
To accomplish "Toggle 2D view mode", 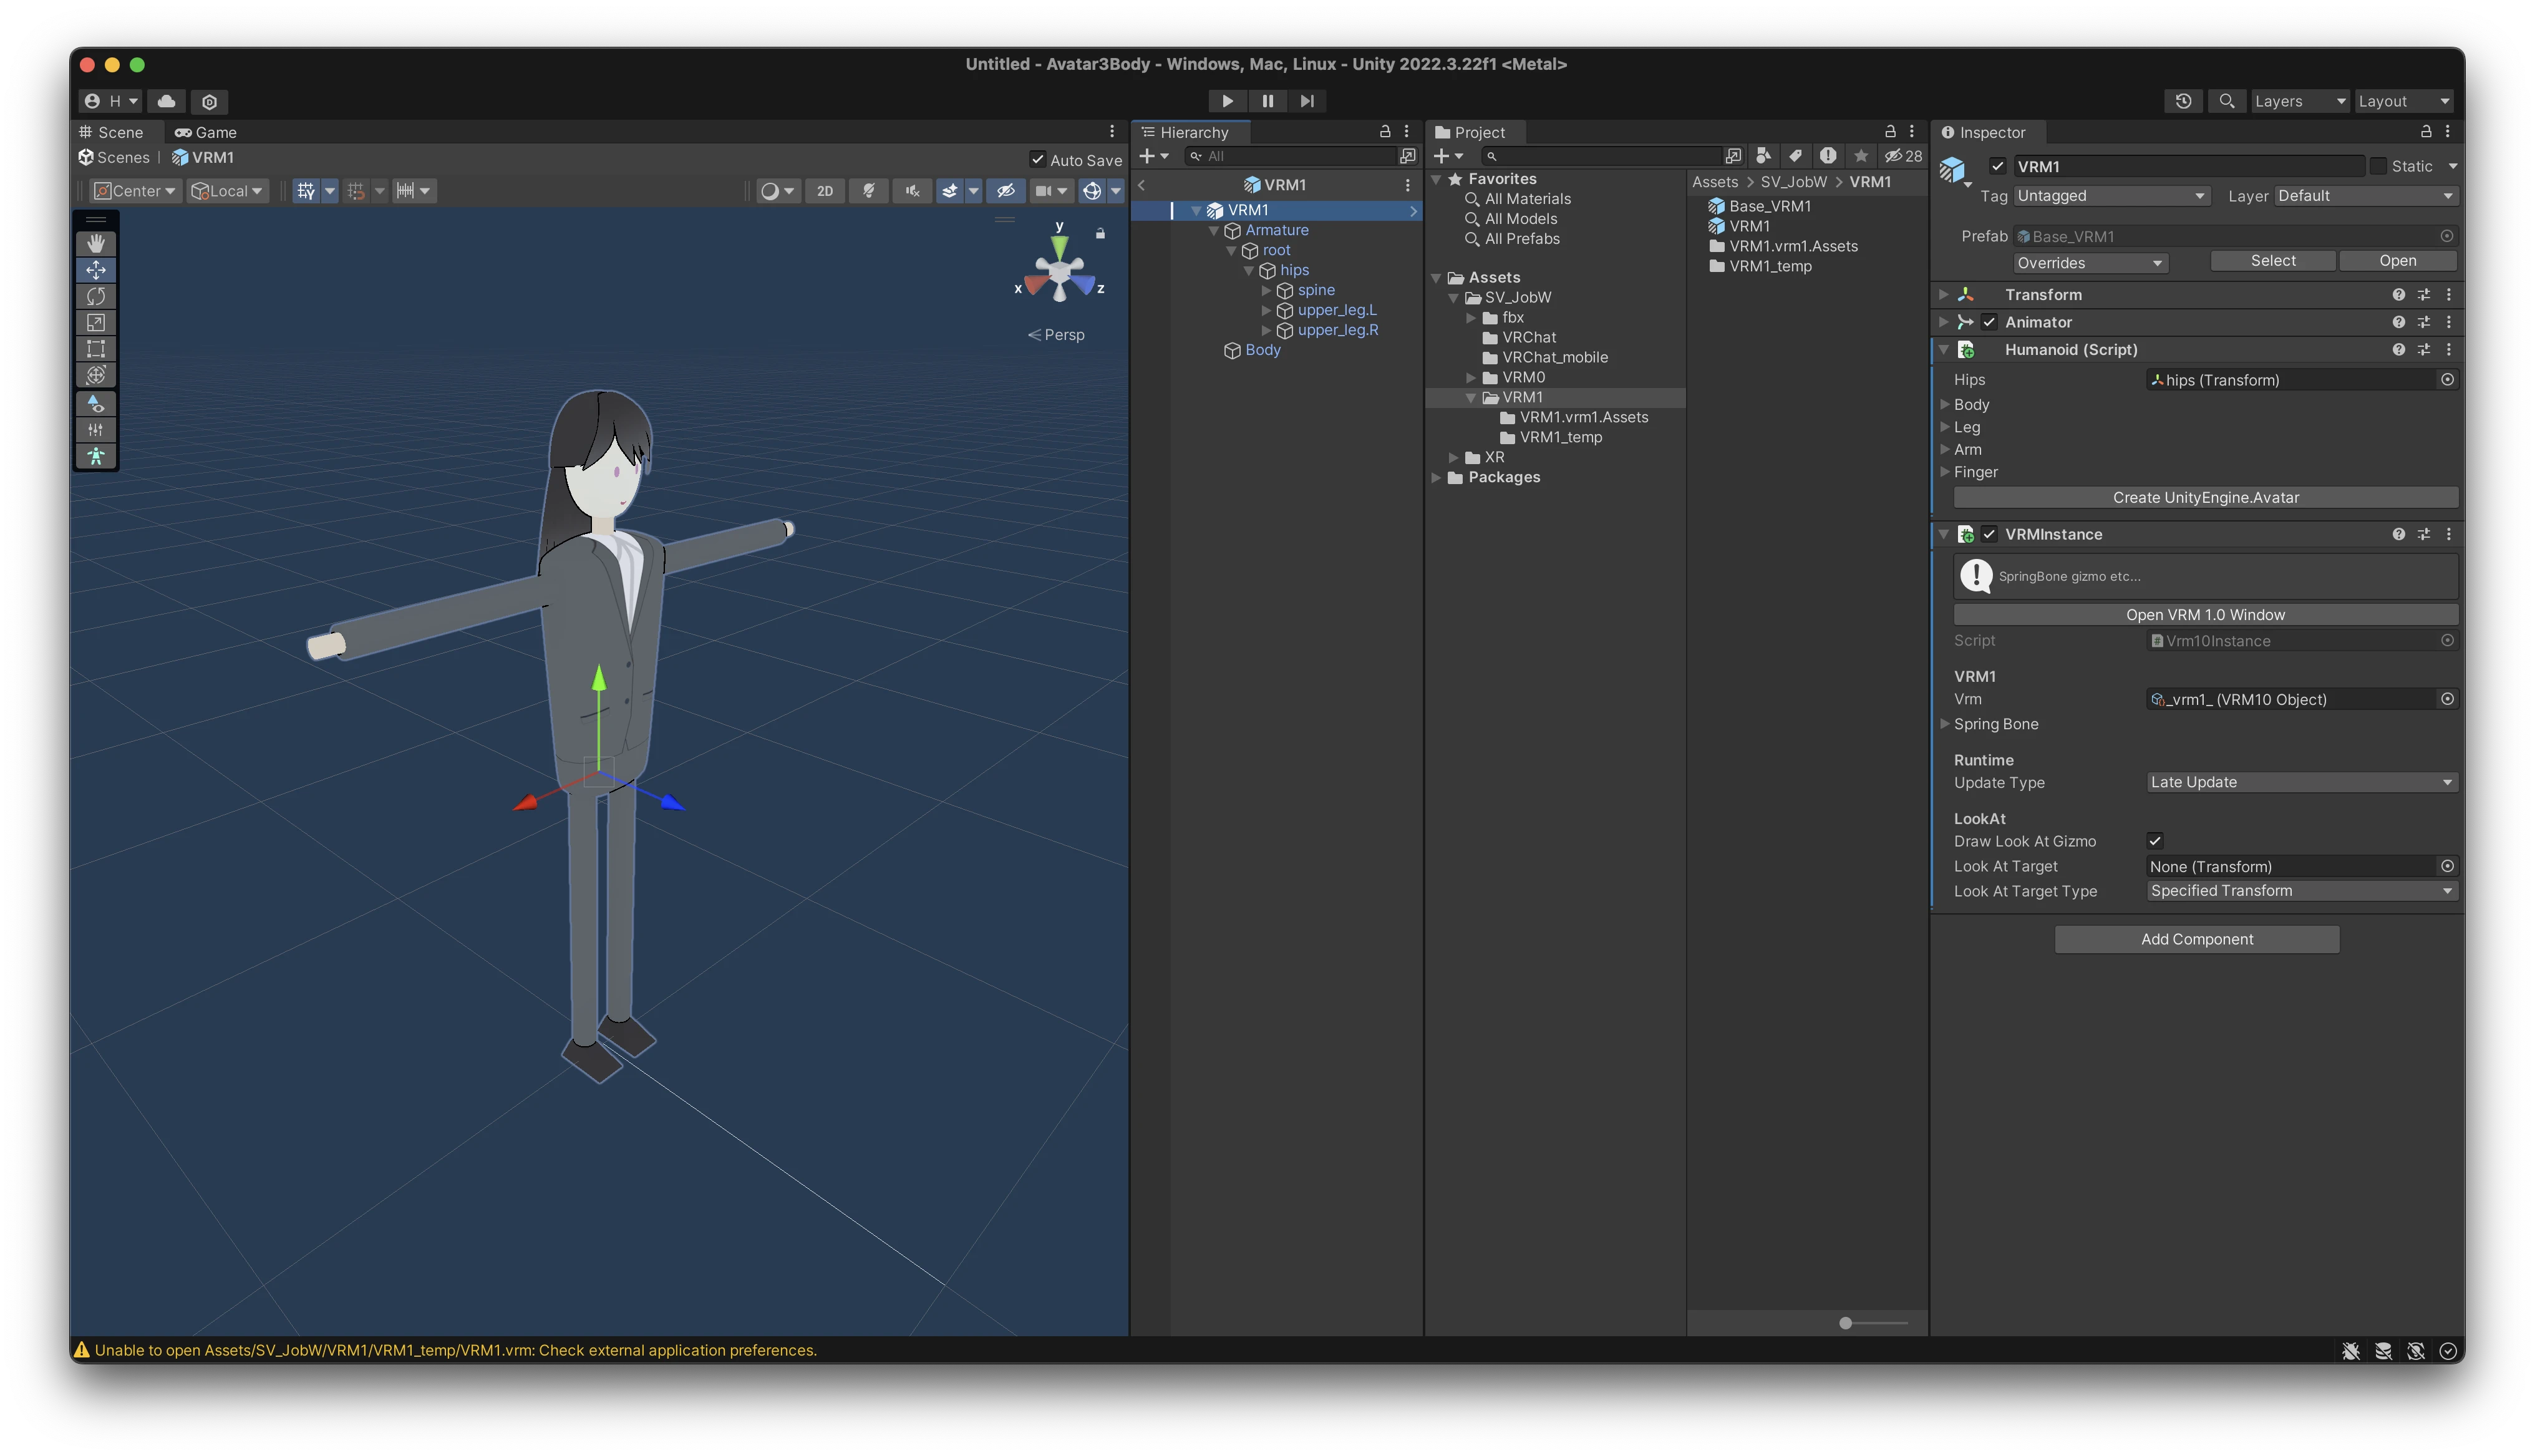I will 825,191.
